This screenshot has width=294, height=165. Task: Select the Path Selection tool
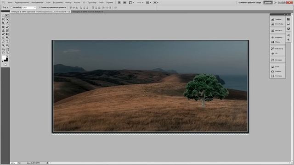click(3, 45)
